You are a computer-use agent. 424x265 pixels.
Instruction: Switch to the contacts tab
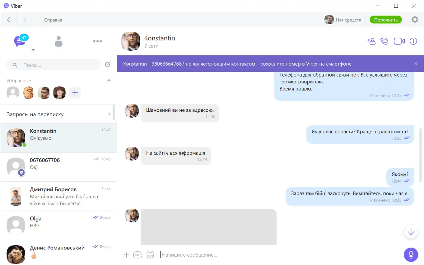coord(58,41)
